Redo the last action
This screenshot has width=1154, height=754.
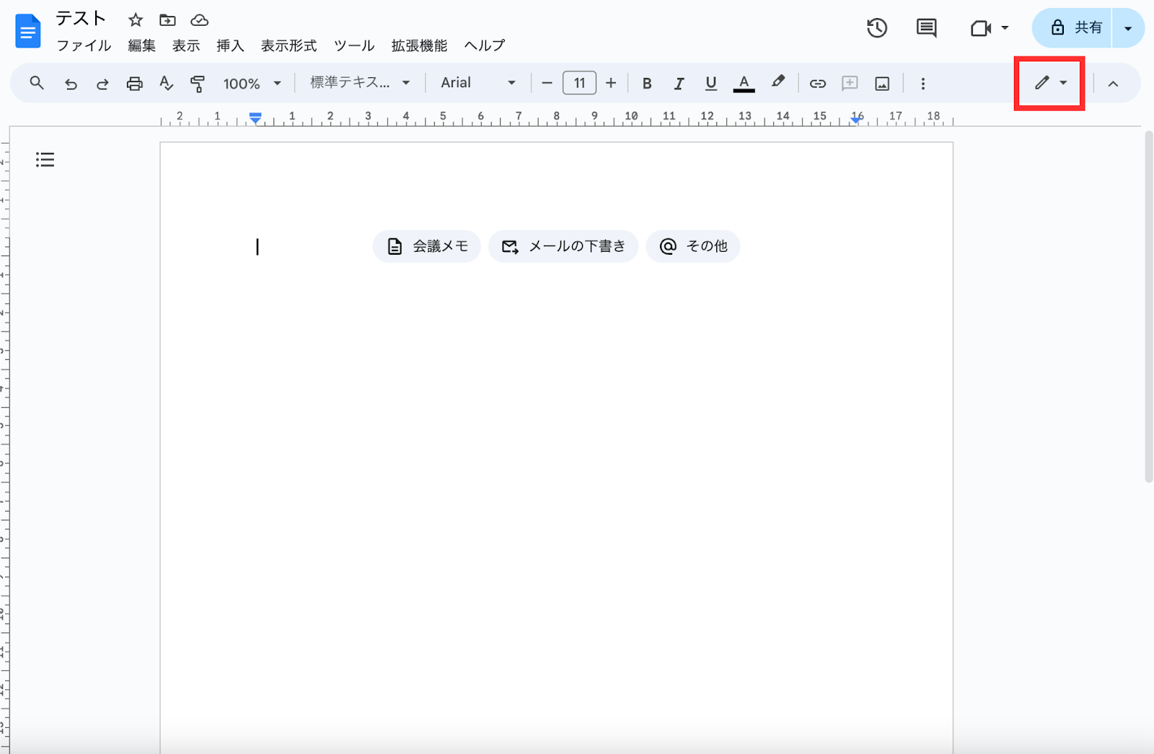coord(102,84)
